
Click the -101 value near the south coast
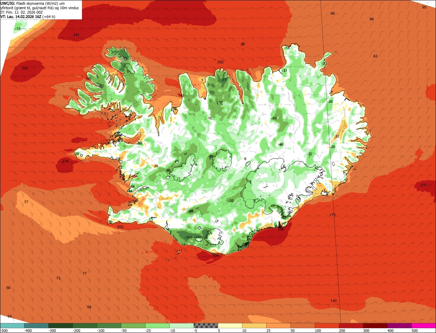tap(188, 237)
